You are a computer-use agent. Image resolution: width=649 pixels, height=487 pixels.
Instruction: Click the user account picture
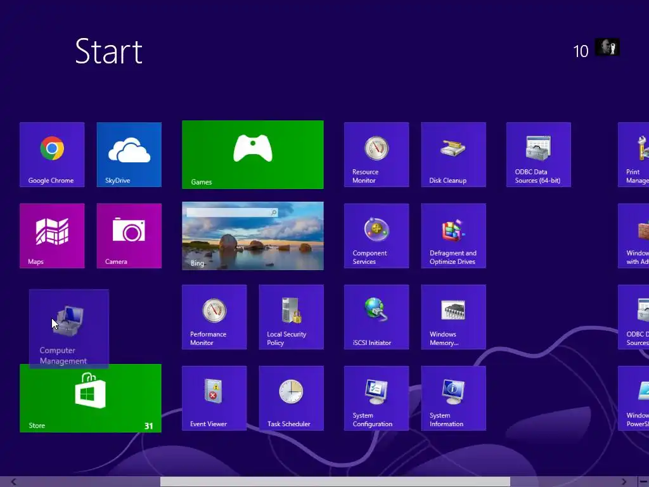pyautogui.click(x=607, y=47)
